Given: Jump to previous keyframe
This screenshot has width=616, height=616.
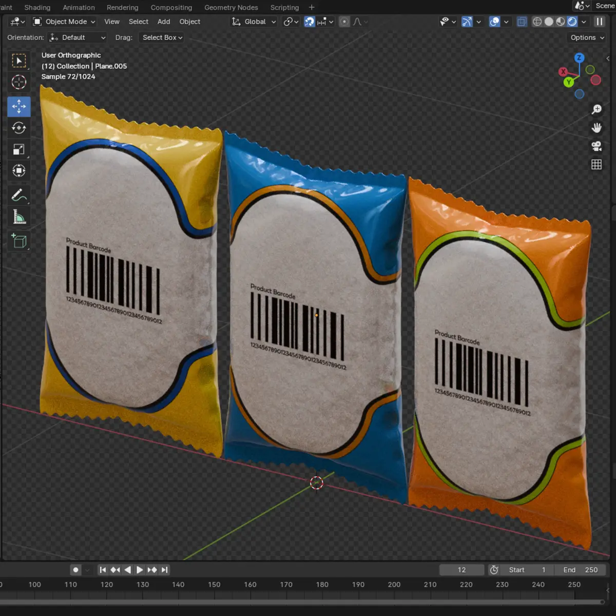Looking at the screenshot, I should 115,570.
